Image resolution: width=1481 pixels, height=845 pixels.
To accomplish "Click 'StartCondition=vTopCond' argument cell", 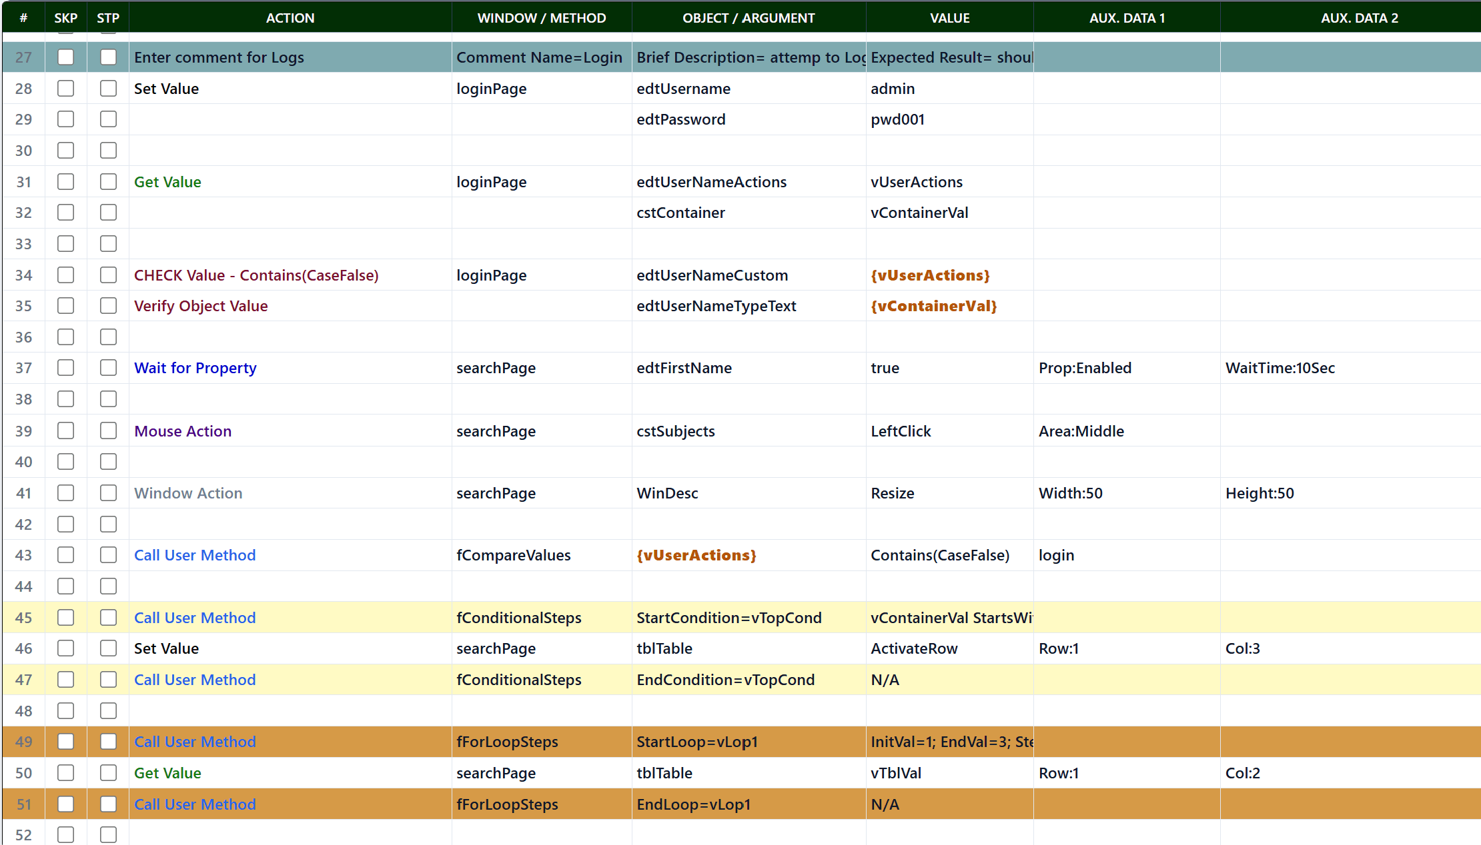I will (x=749, y=618).
